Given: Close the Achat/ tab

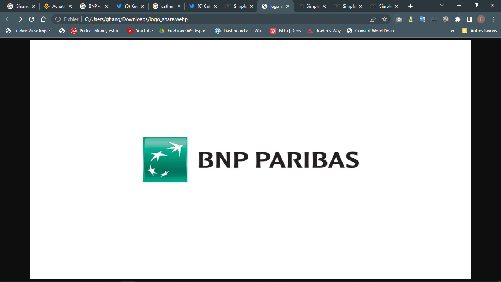Looking at the screenshot, I should [x=70, y=6].
